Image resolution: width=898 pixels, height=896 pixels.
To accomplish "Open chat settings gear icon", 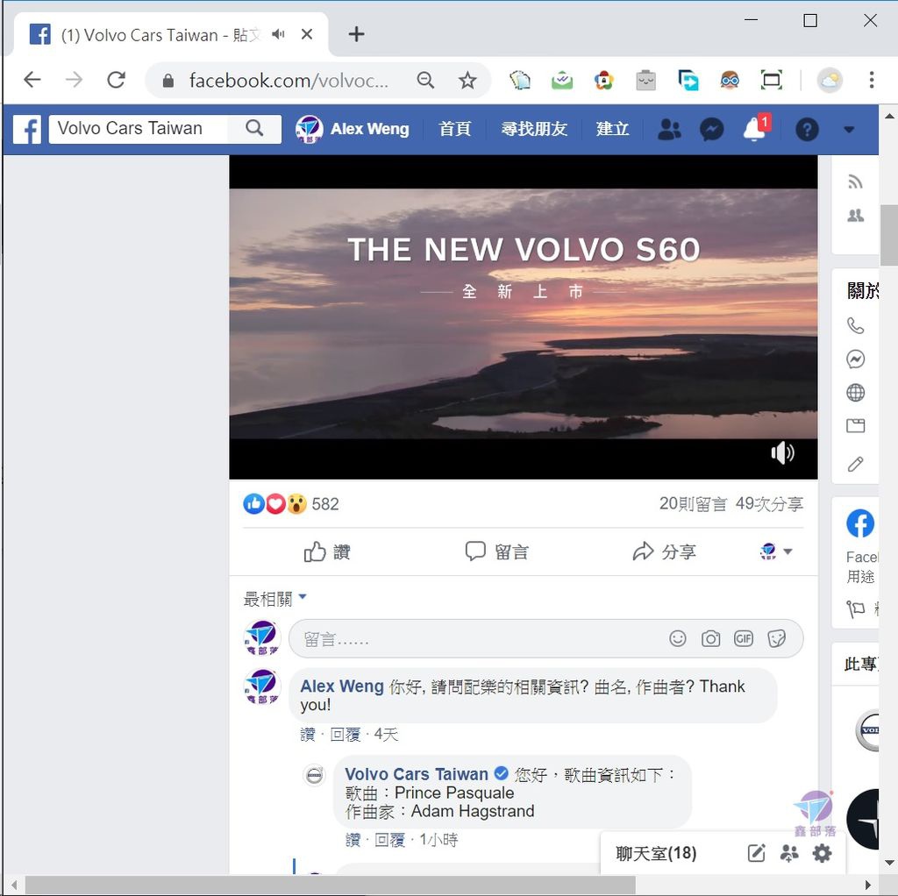I will pyautogui.click(x=822, y=853).
